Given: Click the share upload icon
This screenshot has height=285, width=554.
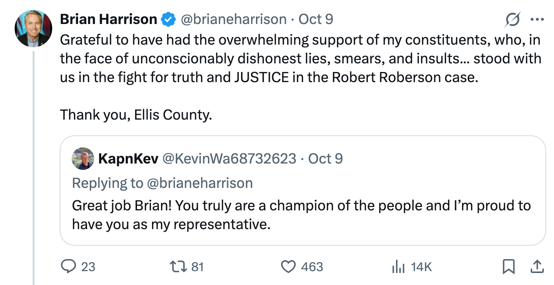Looking at the screenshot, I should 537,267.
